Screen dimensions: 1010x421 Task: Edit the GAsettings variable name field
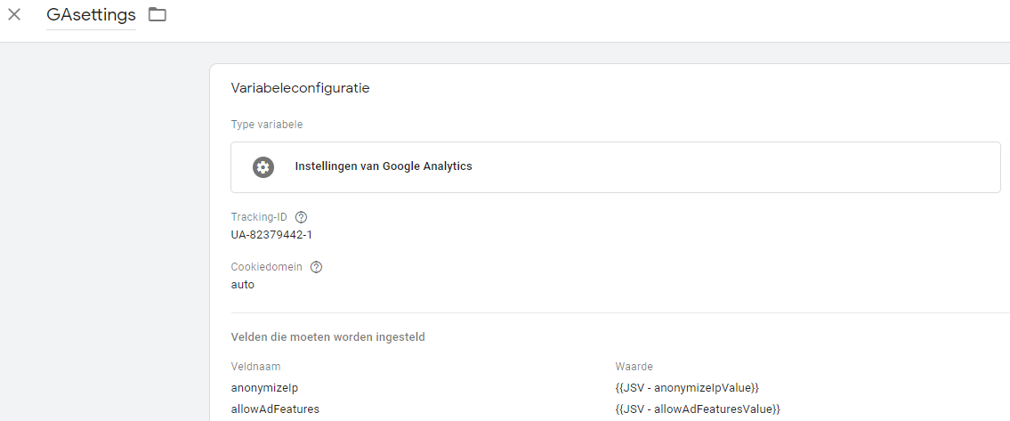coord(91,15)
